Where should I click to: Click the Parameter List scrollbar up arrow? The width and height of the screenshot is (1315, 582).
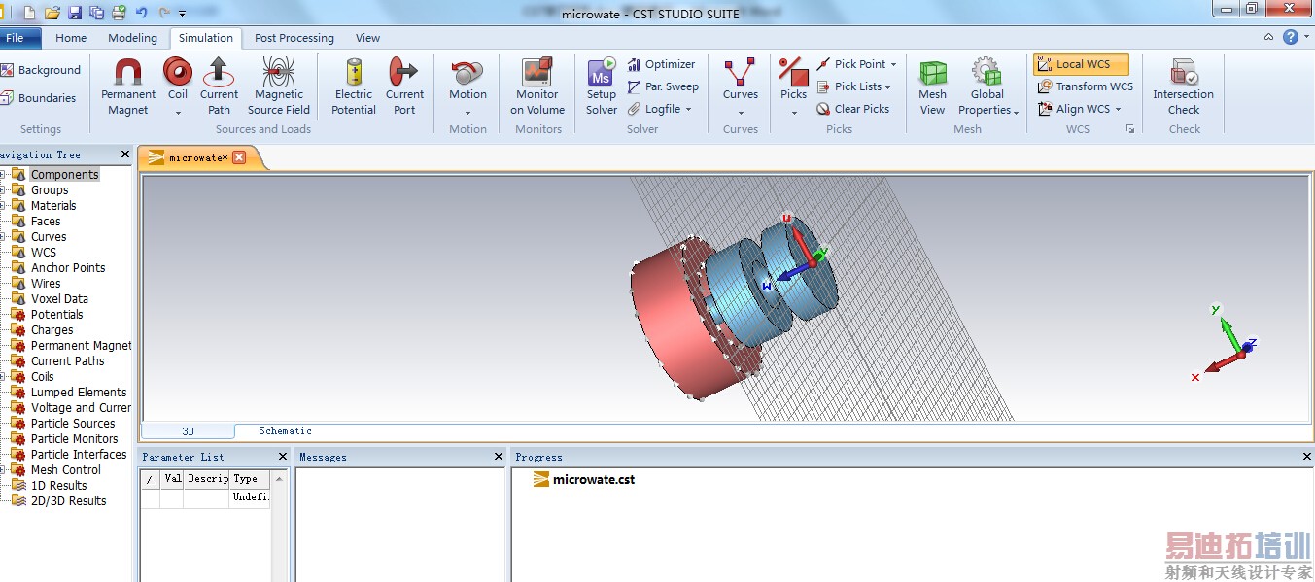tap(280, 480)
